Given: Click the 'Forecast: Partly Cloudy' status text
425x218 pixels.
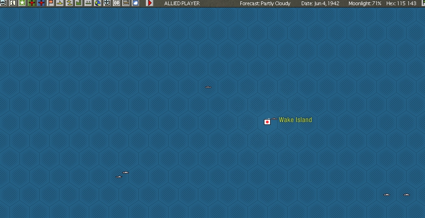Looking at the screenshot, I should click(x=265, y=3).
